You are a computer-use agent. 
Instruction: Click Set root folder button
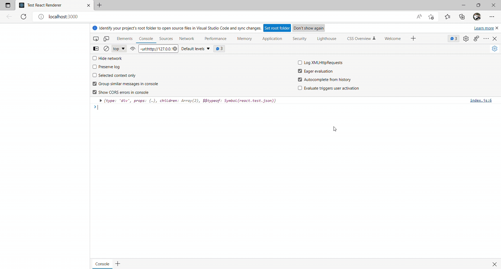277,28
